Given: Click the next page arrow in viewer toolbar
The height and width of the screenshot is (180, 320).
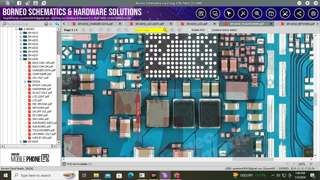Looking at the screenshot, I should click(91, 30).
